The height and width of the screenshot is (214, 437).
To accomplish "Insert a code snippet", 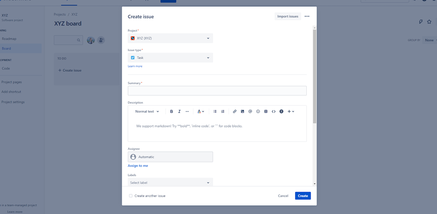I will tap(274, 111).
